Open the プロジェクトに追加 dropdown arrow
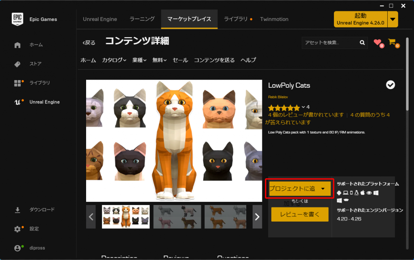Image resolution: width=414 pixels, height=260 pixels. click(323, 189)
